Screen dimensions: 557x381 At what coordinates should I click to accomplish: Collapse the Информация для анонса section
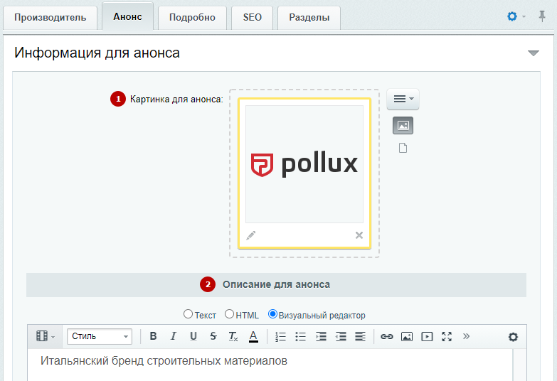pos(534,53)
